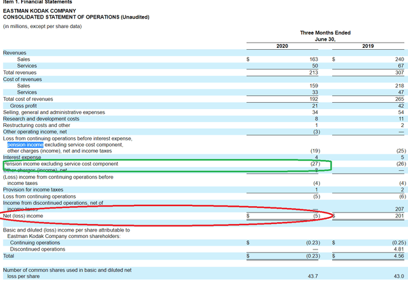Select the heading 'EASTMAN KODAK COMPANY'
Viewport: 408px width, 282px height.
coord(40,11)
